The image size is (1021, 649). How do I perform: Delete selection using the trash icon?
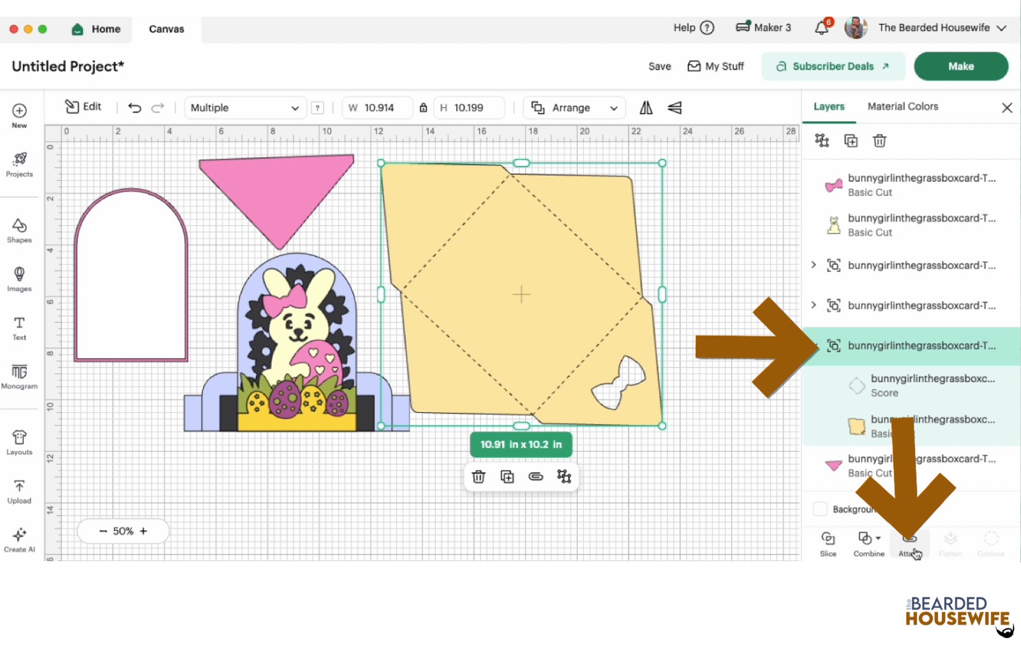tap(479, 476)
